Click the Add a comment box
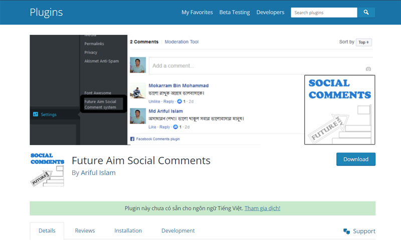The width and height of the screenshot is (401, 250). point(261,65)
